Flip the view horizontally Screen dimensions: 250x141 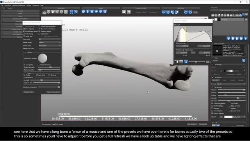point(164,12)
